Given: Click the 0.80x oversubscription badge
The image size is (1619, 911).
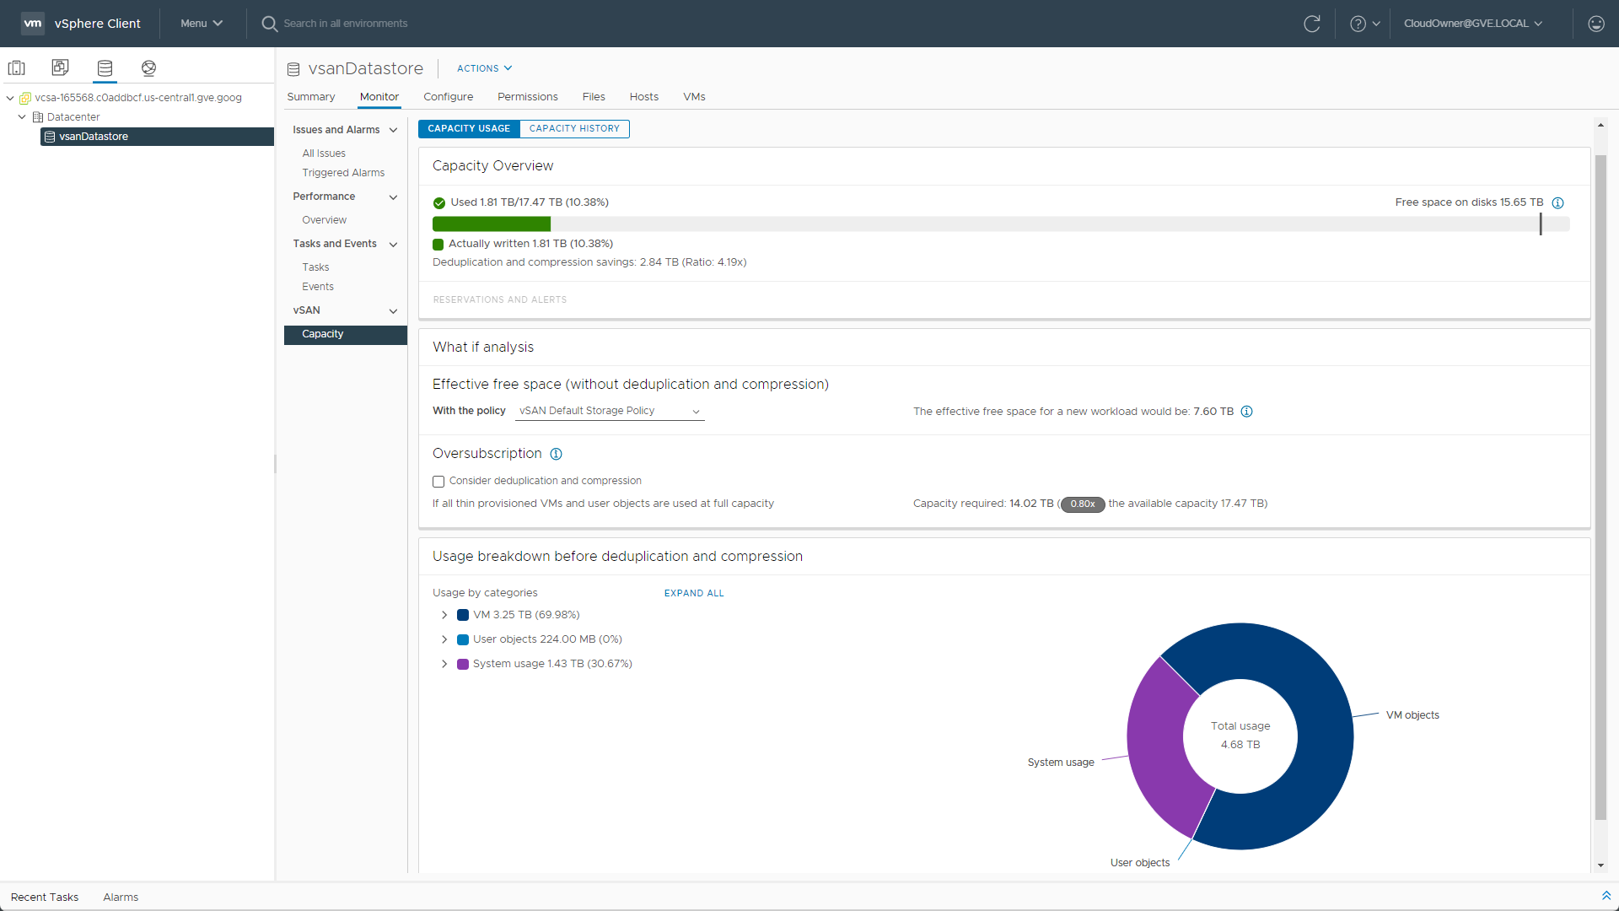Looking at the screenshot, I should 1083,504.
